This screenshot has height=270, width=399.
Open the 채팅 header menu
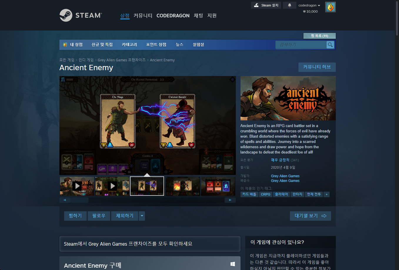tap(198, 16)
